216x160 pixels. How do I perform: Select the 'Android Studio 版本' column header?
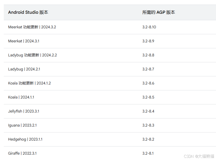(x=28, y=12)
